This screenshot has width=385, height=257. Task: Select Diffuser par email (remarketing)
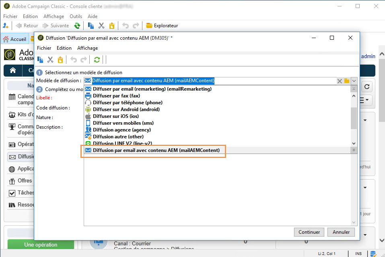[152, 89]
